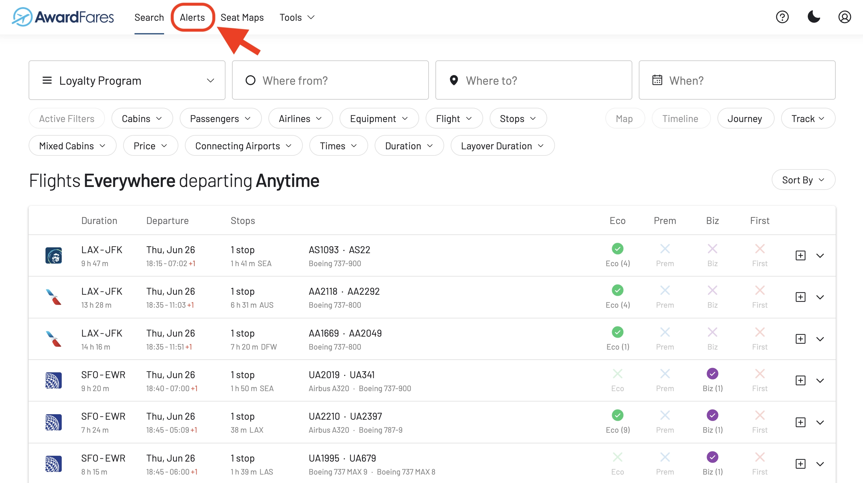Add UA2019 flight with plus icon
This screenshot has width=863, height=483.
click(800, 380)
